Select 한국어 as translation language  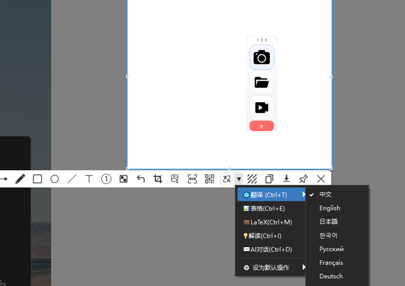tap(337, 235)
